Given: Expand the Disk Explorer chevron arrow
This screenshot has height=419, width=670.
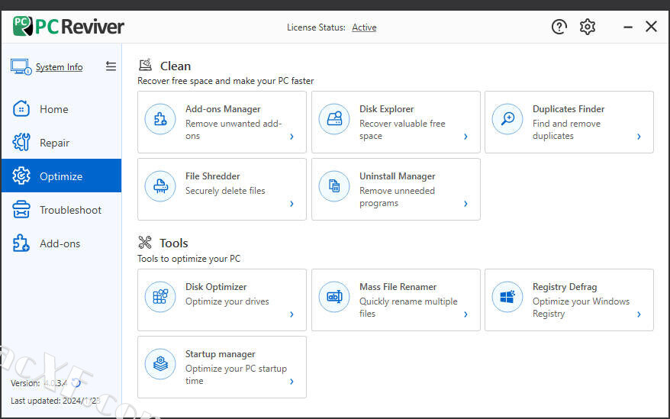Looking at the screenshot, I should tap(465, 137).
